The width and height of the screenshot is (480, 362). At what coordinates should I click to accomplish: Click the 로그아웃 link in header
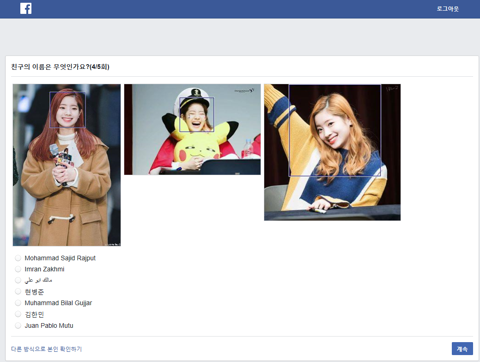click(448, 9)
